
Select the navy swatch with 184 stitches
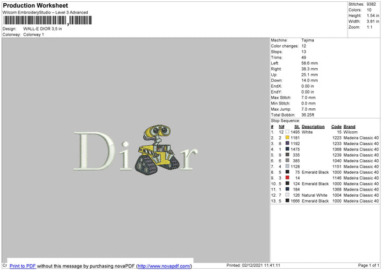pos(288,189)
